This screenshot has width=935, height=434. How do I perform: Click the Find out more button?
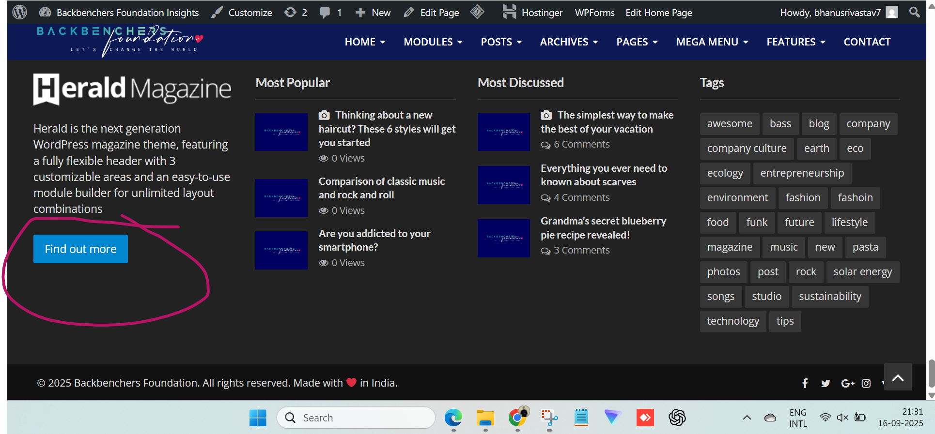(x=80, y=249)
